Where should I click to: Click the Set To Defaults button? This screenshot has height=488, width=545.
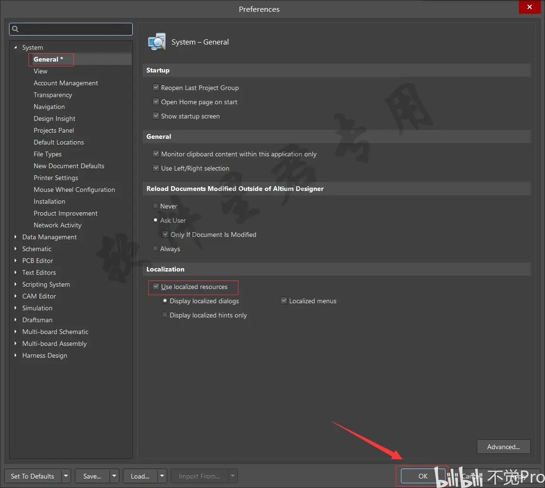pos(33,476)
